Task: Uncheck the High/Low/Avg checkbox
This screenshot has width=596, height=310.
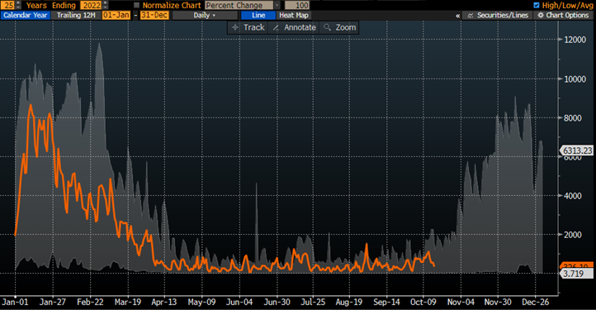Action: (x=537, y=5)
